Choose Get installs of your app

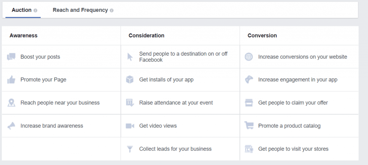[180, 80]
